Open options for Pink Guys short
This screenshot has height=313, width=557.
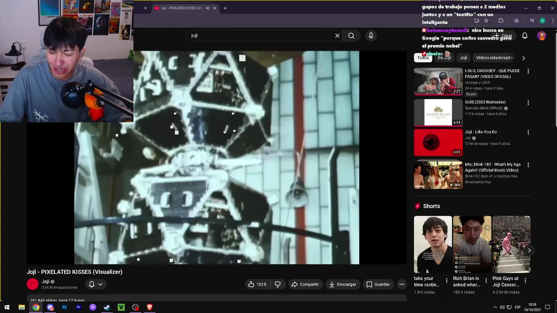click(525, 281)
